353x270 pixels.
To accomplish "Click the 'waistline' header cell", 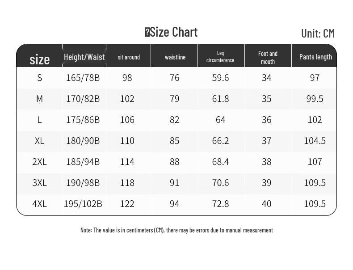I will point(175,57).
